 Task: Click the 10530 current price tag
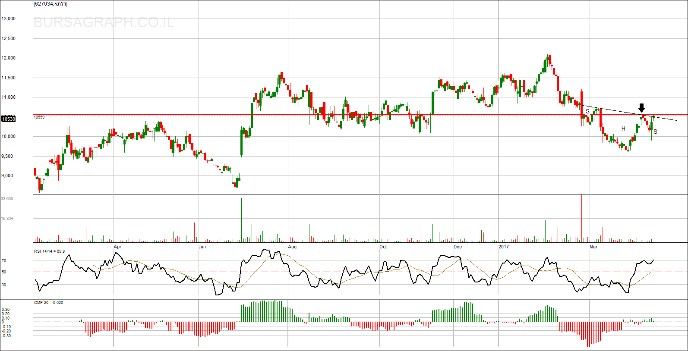tap(9, 119)
